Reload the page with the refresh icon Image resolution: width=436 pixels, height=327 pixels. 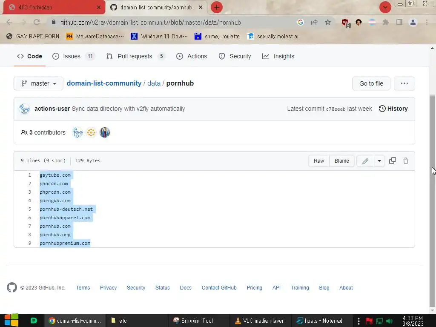coord(37,22)
